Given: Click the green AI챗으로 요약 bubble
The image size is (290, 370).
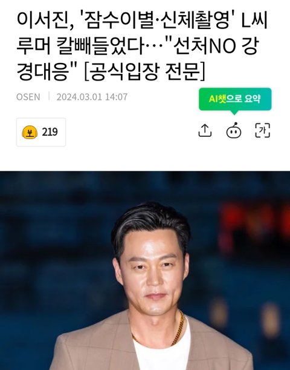Looking at the screenshot, I should (235, 99).
